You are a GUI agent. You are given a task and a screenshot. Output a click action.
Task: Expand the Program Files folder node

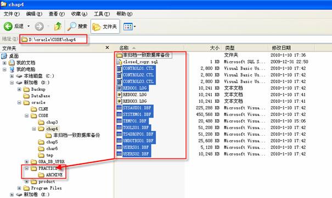19,188
